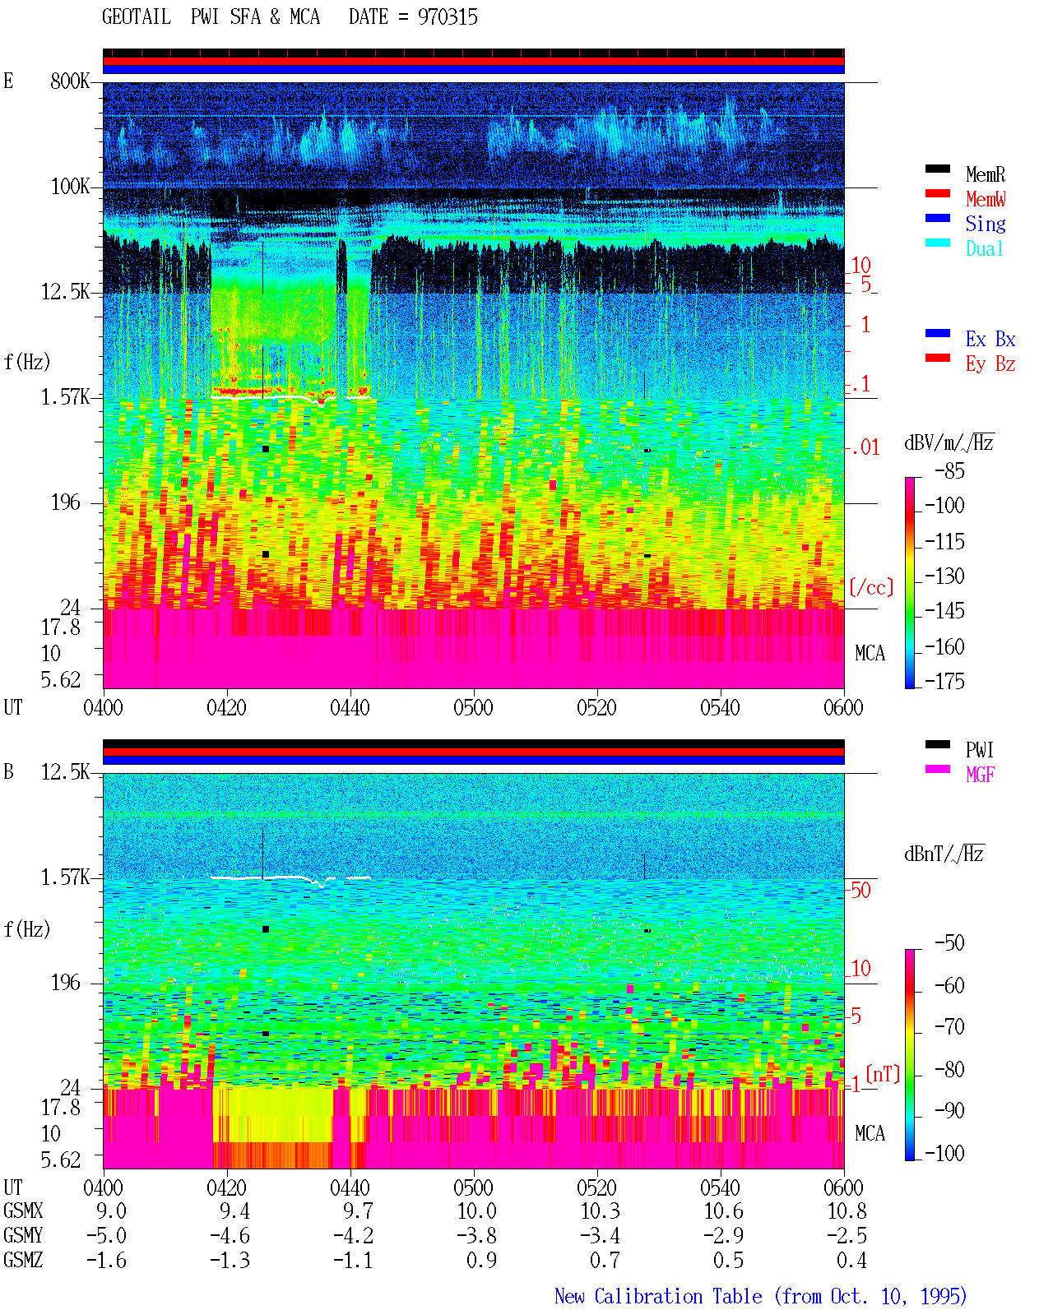Click the -175 value on E color scale
Image resolution: width=1053 pixels, height=1310 pixels.
(x=944, y=682)
